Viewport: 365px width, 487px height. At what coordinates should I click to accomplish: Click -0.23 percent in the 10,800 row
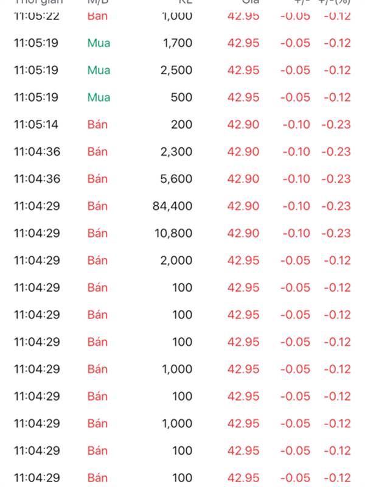pyautogui.click(x=337, y=233)
